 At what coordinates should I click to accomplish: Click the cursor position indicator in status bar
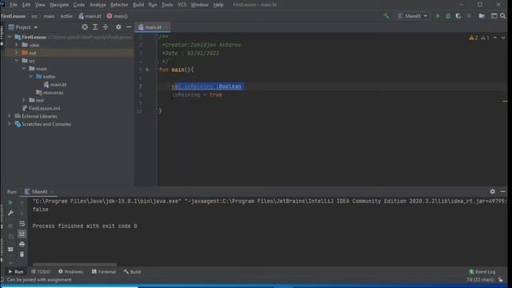pos(480,280)
